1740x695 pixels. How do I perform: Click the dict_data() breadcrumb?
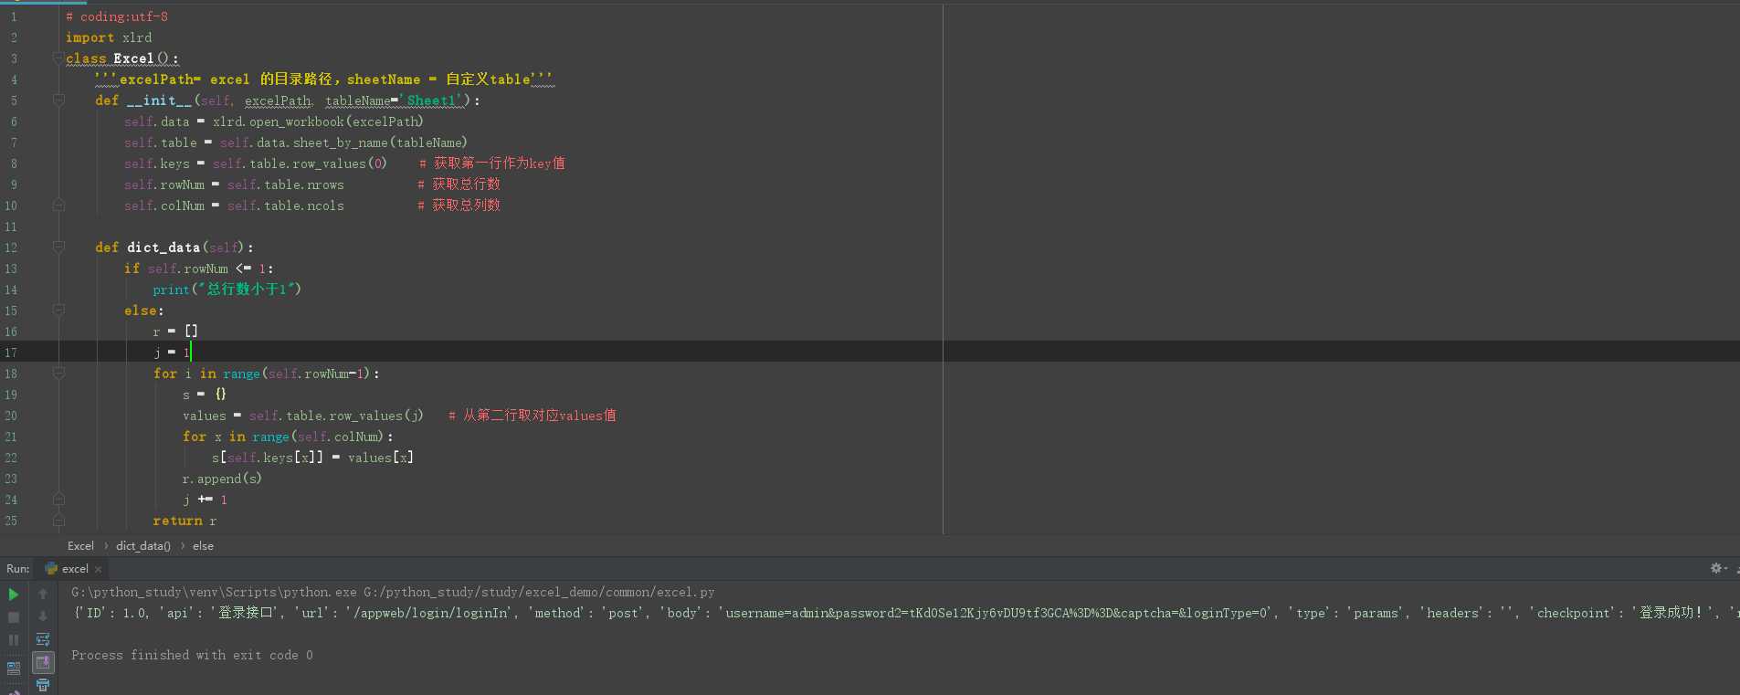143,546
